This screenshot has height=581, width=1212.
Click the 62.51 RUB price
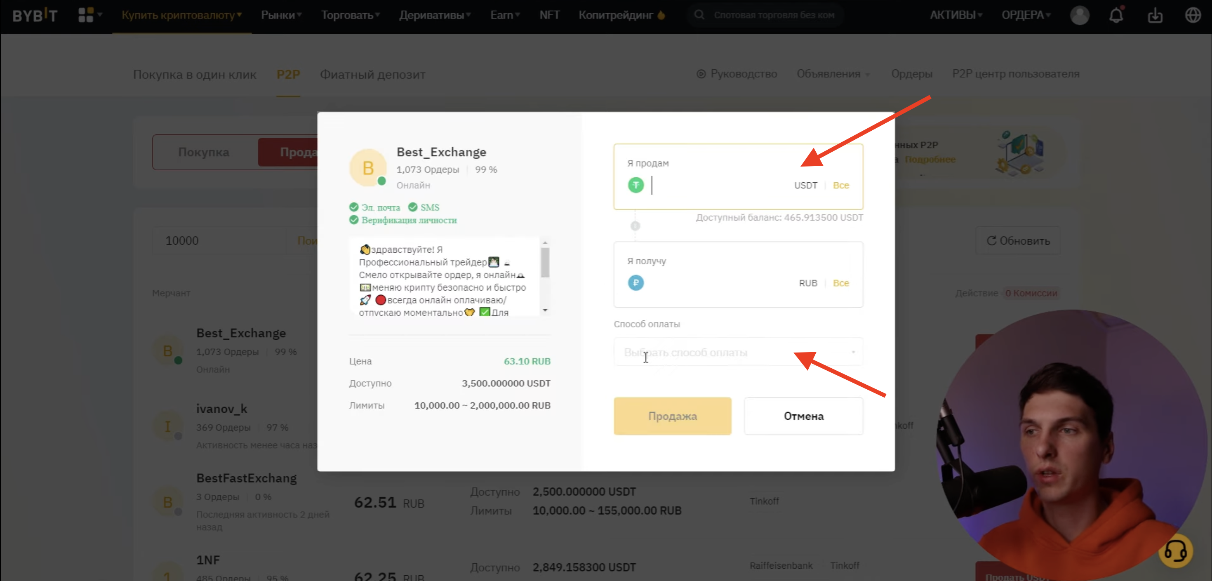pos(388,503)
